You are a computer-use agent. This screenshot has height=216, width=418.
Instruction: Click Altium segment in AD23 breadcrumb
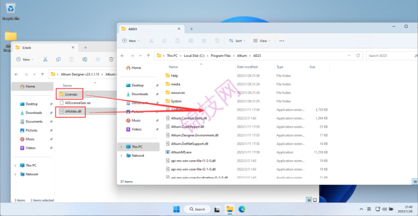[241, 56]
